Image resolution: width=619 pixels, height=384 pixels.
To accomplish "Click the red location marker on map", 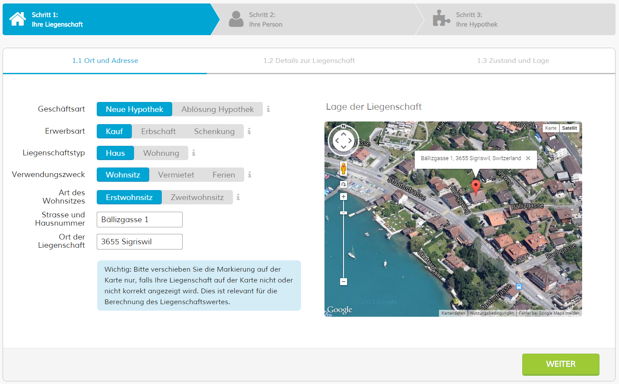I will pos(476,186).
